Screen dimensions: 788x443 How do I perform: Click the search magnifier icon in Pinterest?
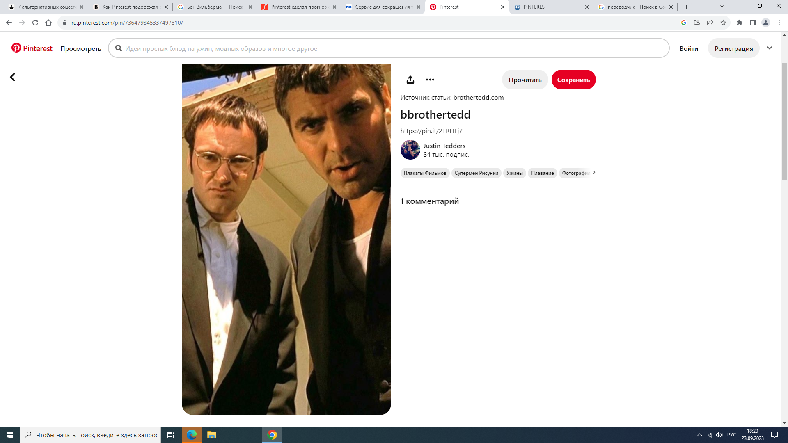coord(119,48)
